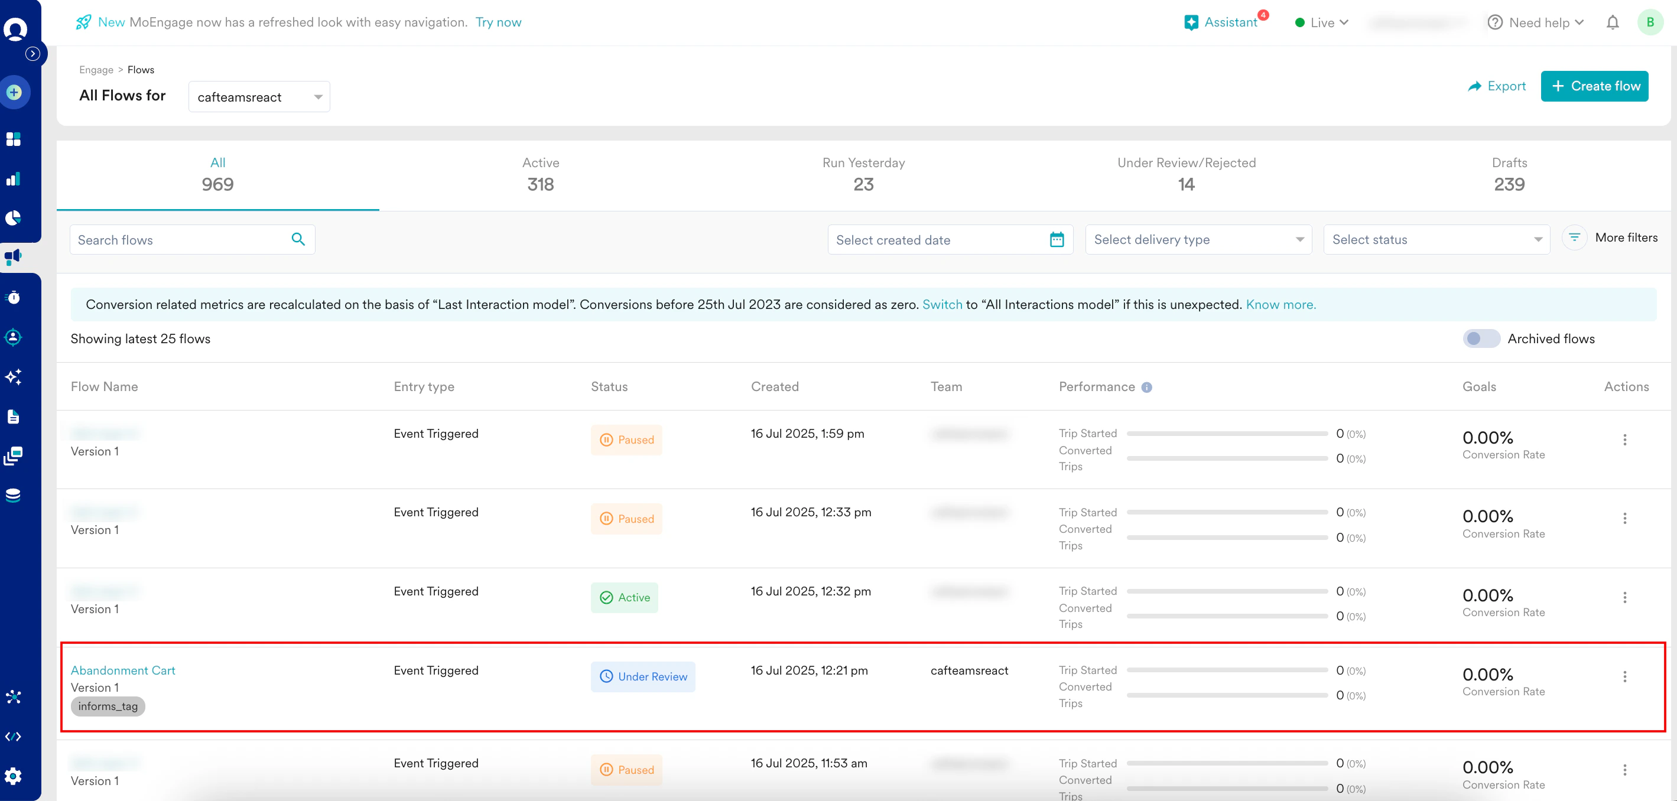
Task: Open the bar chart analytics sidebar icon
Action: 13,179
